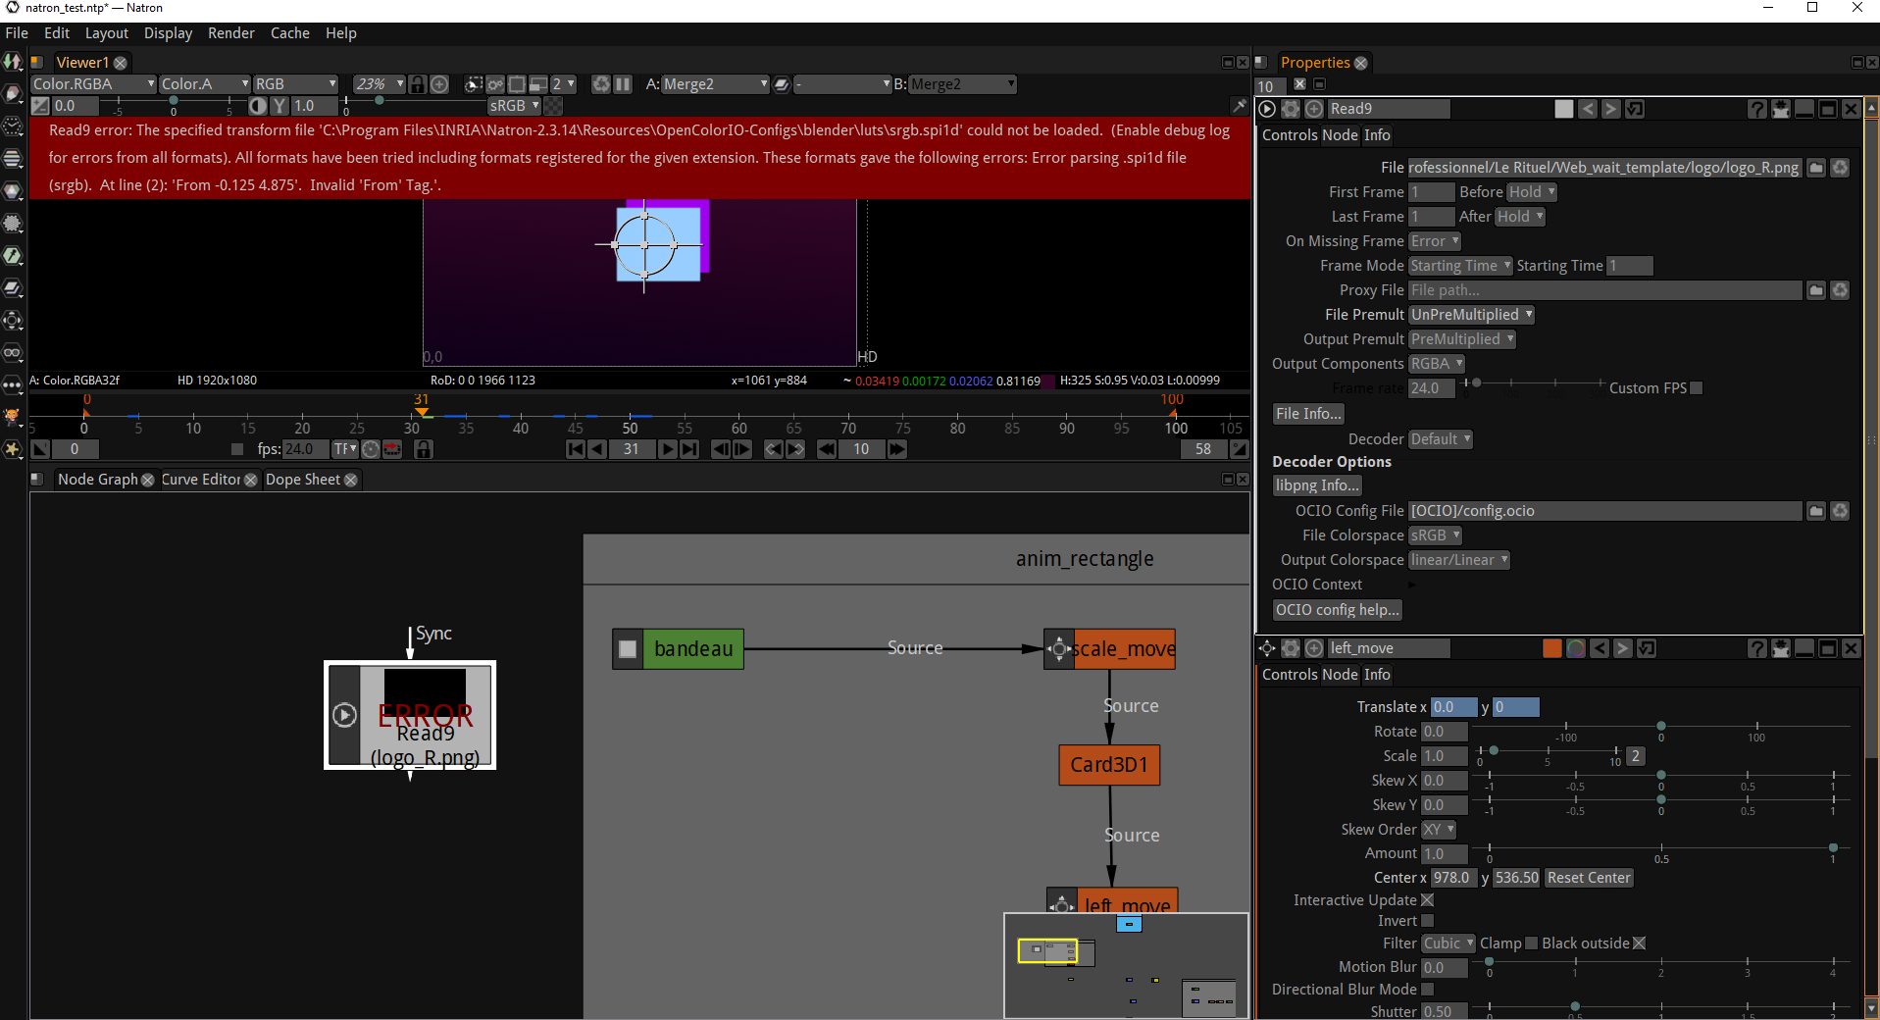Click the checkerboard background icon in viewer
The width and height of the screenshot is (1880, 1020).
(554, 106)
